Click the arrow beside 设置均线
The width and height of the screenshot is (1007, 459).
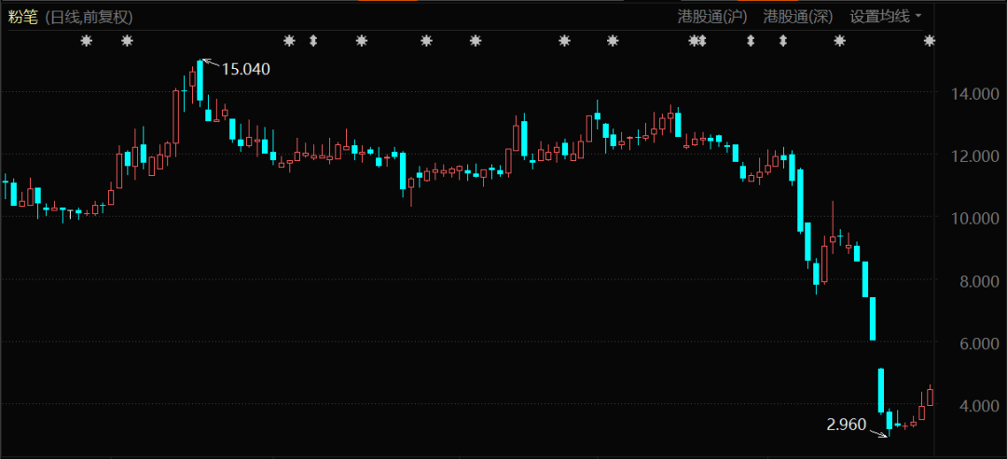click(x=918, y=17)
